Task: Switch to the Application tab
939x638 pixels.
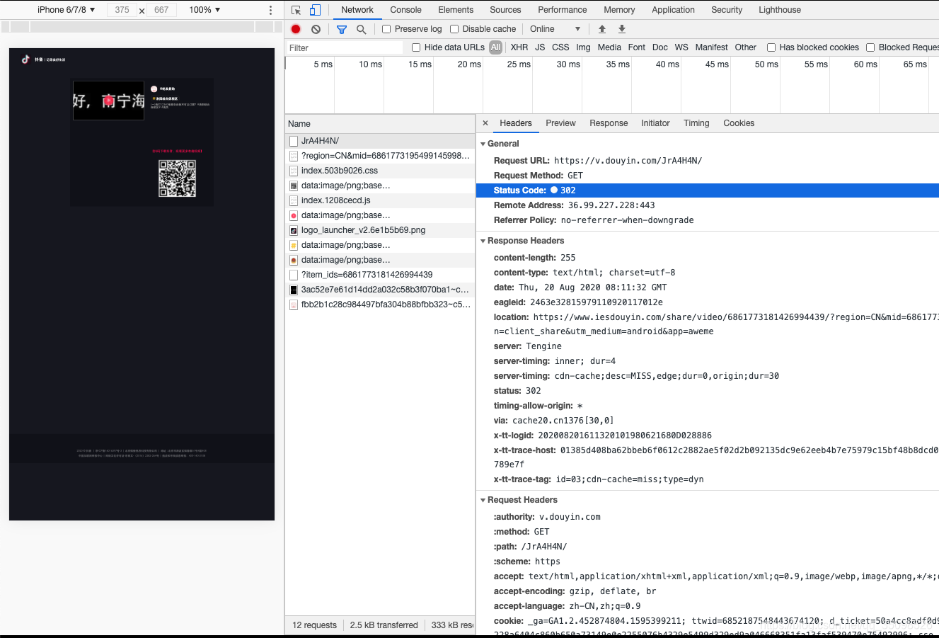Action: coord(673,10)
